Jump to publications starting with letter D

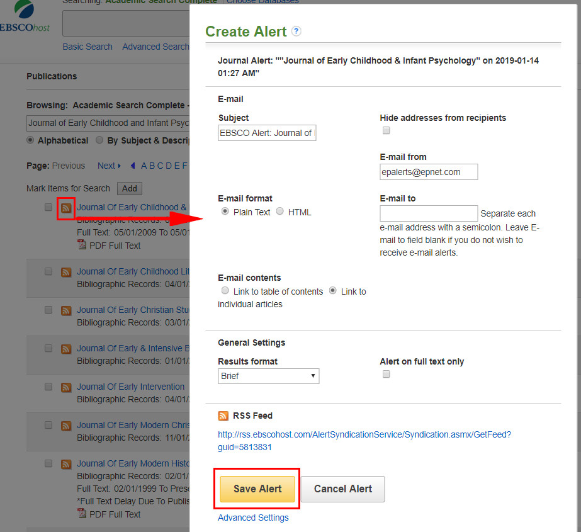[168, 166]
